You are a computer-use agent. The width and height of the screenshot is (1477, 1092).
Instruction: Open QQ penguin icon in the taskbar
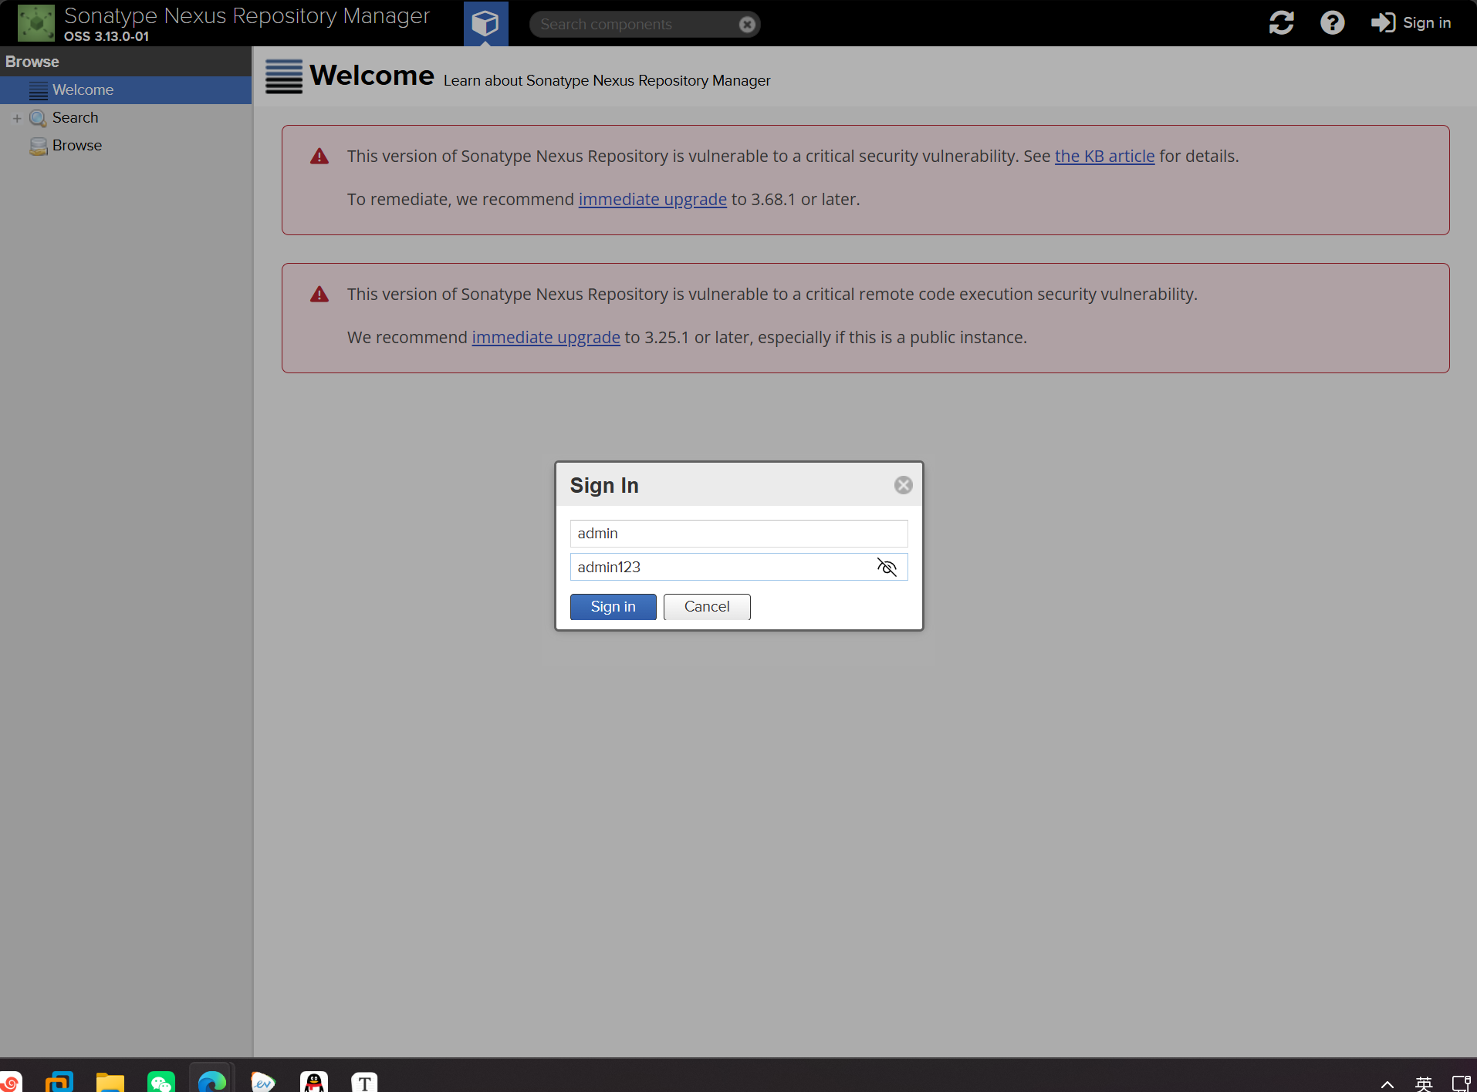[314, 1081]
